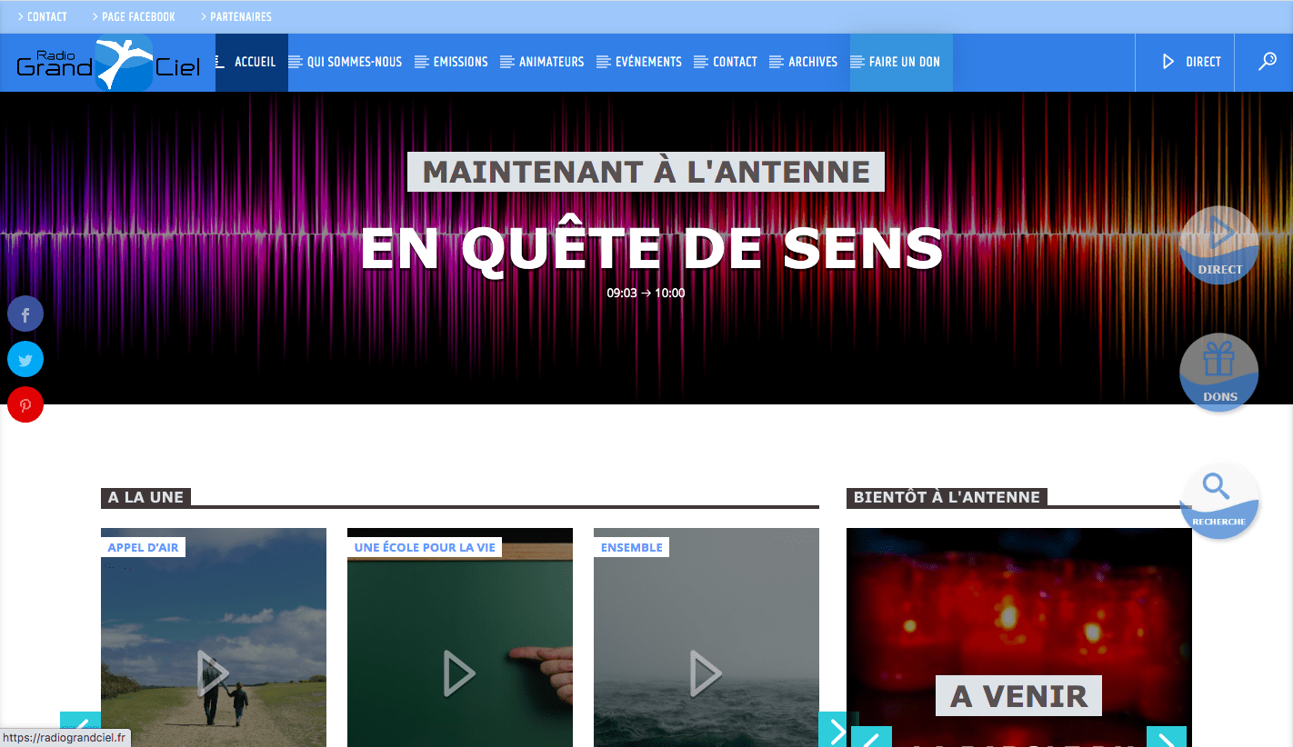
Task: Click the 09:03 → 10:00 schedule time
Action: (x=646, y=294)
